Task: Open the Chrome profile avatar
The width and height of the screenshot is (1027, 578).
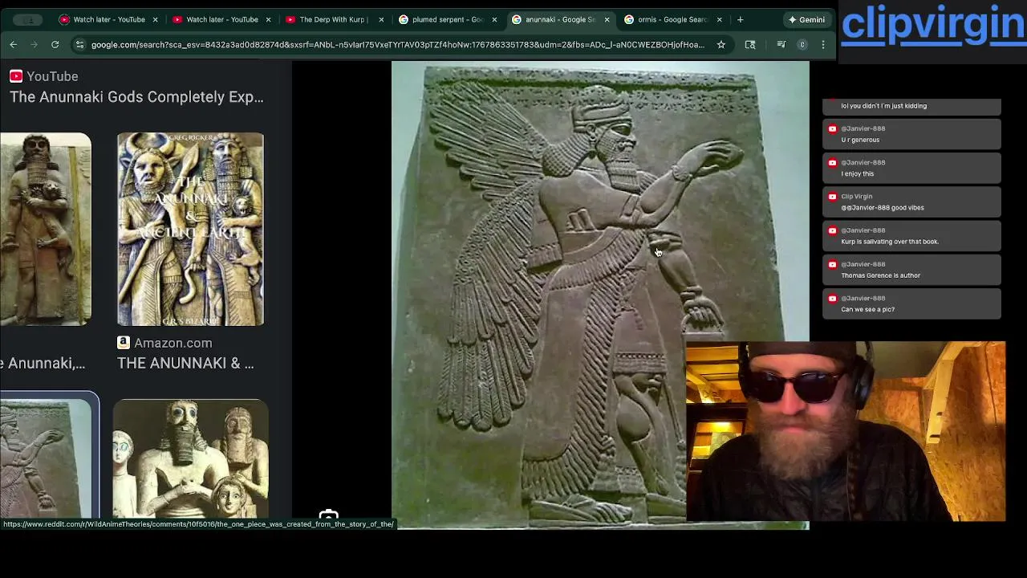Action: 802,45
